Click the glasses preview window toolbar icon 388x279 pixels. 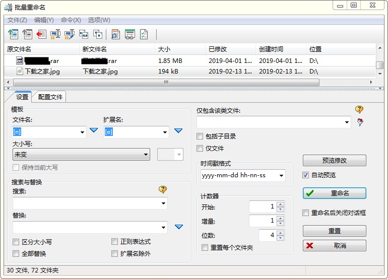130,34
